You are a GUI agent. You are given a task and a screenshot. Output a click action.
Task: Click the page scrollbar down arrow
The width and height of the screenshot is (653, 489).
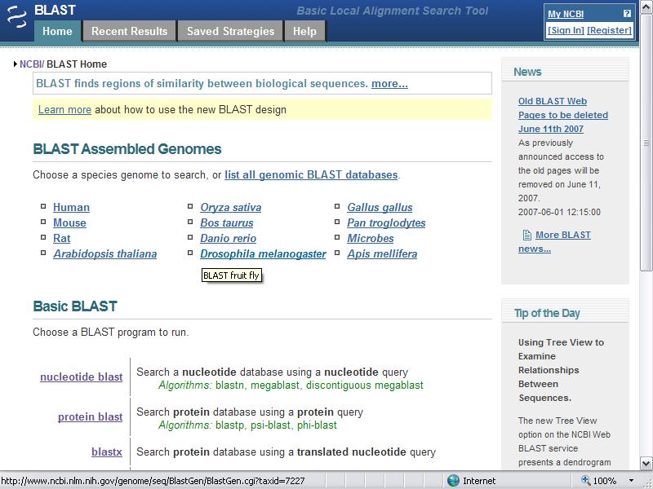[x=646, y=463]
